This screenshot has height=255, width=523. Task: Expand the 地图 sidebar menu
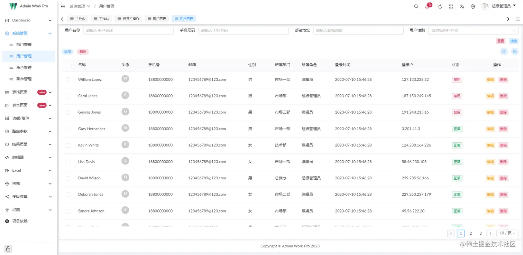click(x=28, y=210)
